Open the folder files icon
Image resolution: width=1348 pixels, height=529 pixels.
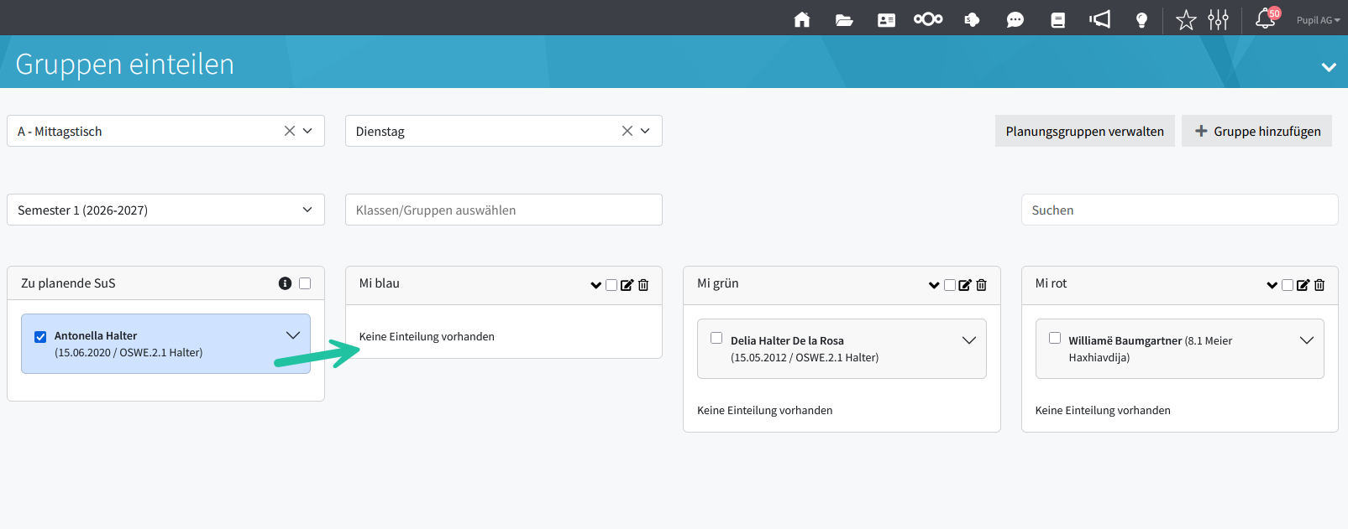pyautogui.click(x=844, y=19)
